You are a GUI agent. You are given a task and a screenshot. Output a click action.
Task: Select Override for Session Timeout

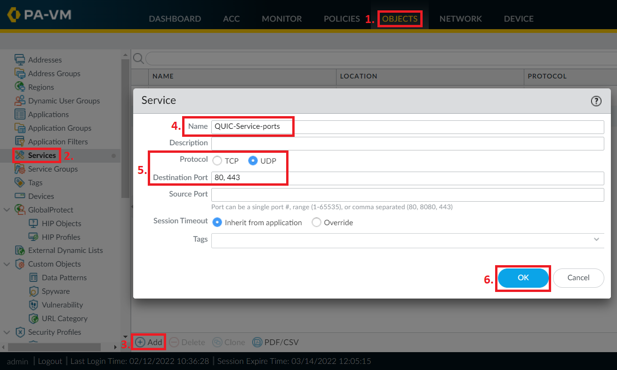point(316,222)
